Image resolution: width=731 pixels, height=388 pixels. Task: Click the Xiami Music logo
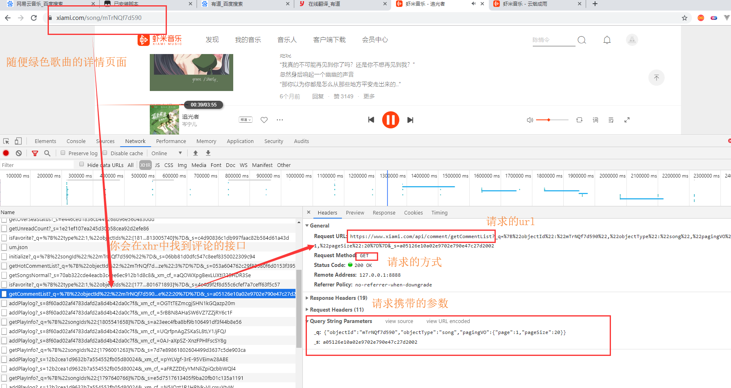click(x=160, y=40)
